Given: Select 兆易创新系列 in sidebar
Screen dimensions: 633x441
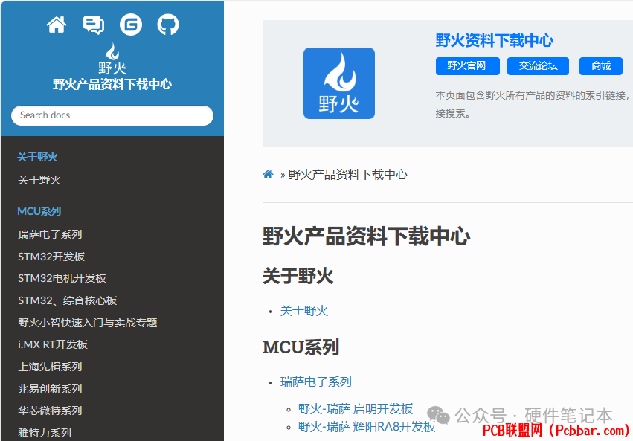Looking at the screenshot, I should click(x=50, y=389).
